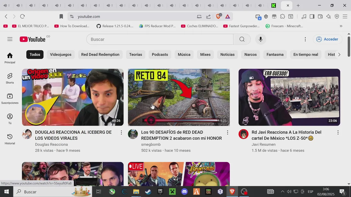Viewport: 351px width, 197px height.
Task: Open YouTube settings three-dot menu
Action: tap(305, 39)
